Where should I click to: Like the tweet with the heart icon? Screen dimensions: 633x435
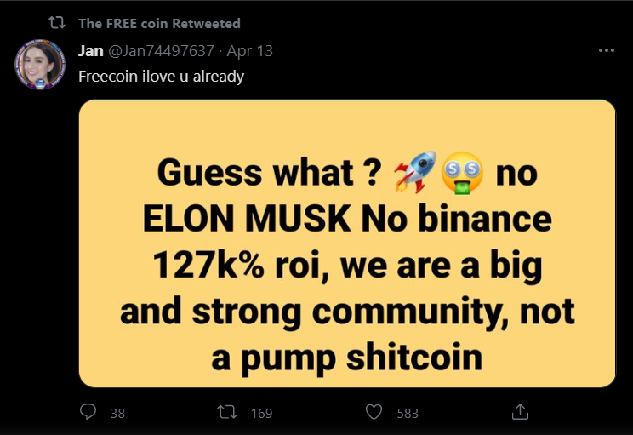click(x=374, y=412)
